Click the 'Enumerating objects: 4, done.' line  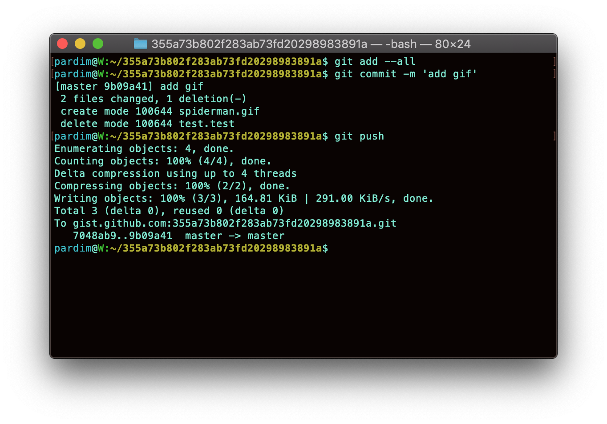(144, 149)
